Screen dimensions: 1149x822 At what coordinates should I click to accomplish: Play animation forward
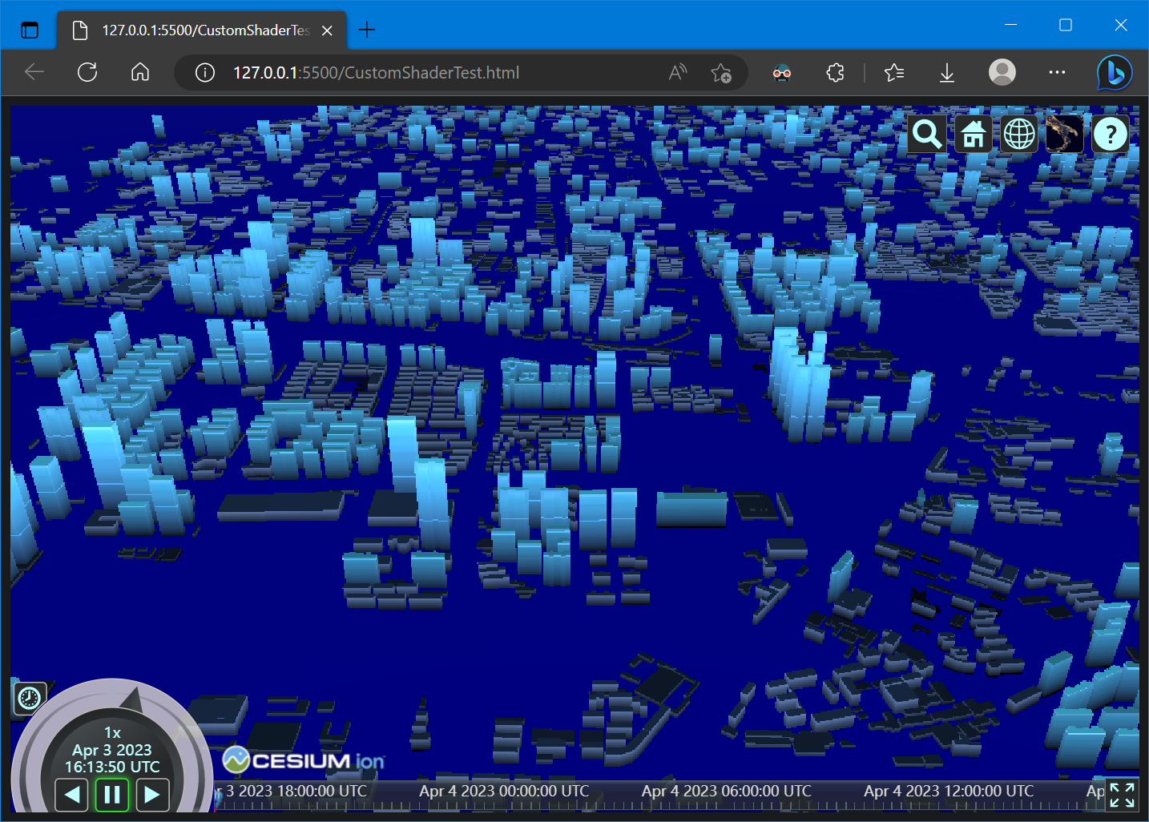click(152, 795)
